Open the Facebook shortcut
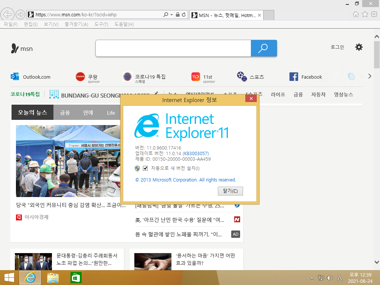This screenshot has width=380, height=285. pos(306,77)
